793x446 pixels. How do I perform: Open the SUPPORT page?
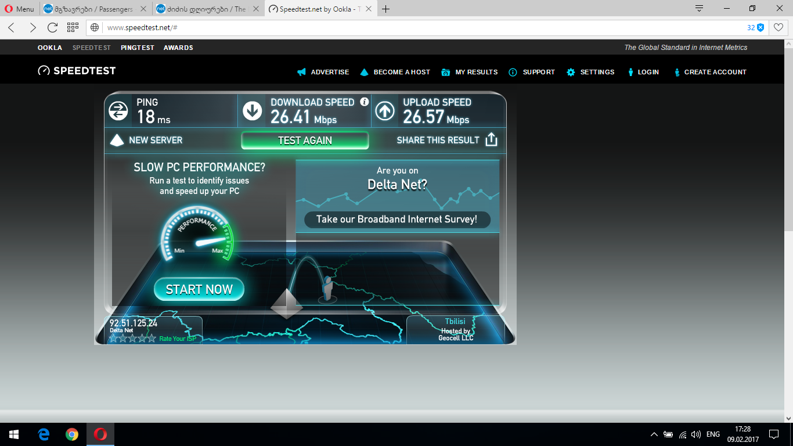point(539,72)
